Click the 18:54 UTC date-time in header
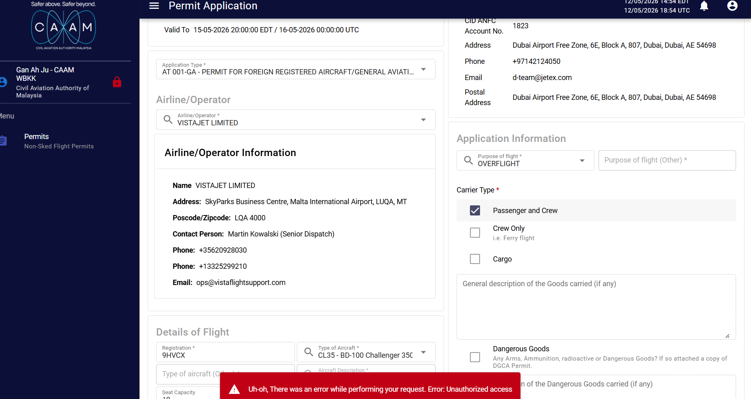Screen dimensions: 751x399 657,11
